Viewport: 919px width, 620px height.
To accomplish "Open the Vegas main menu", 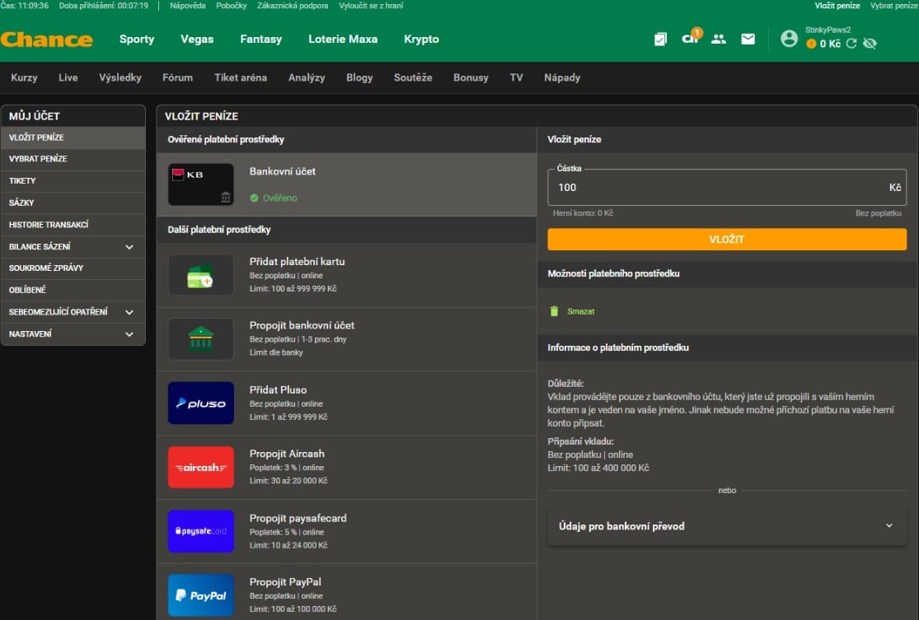I will click(x=197, y=40).
